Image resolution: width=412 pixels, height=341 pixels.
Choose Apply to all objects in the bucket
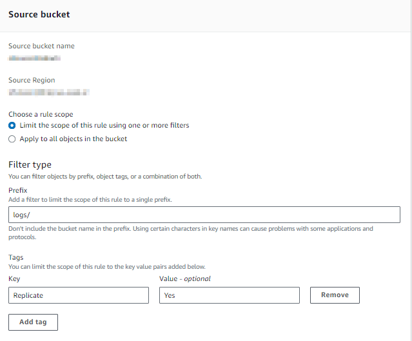(x=12, y=139)
